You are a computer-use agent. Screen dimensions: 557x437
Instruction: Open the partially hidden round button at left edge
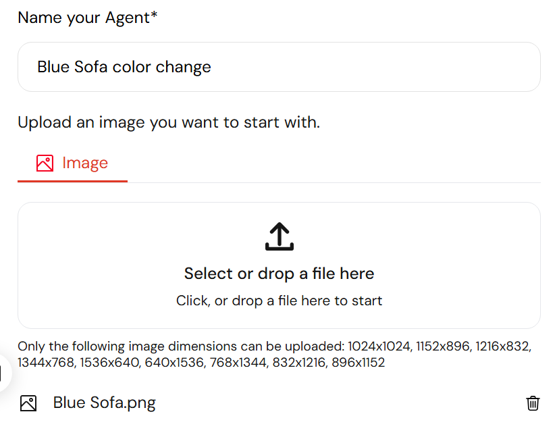[4, 373]
